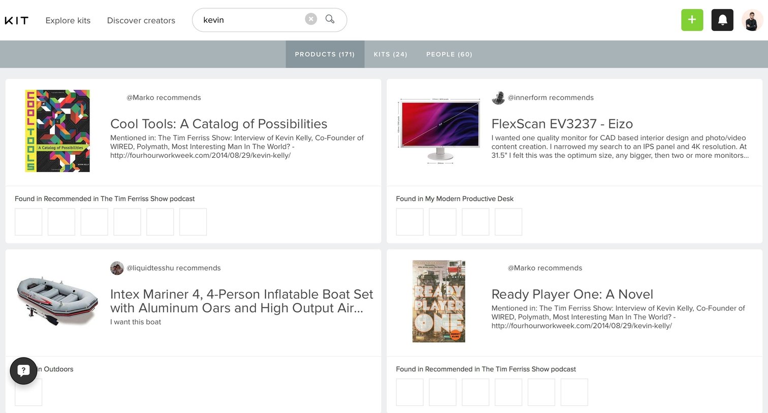Click the Ready Player One book cover
Viewport: 768px width, 413px height.
[x=439, y=301]
